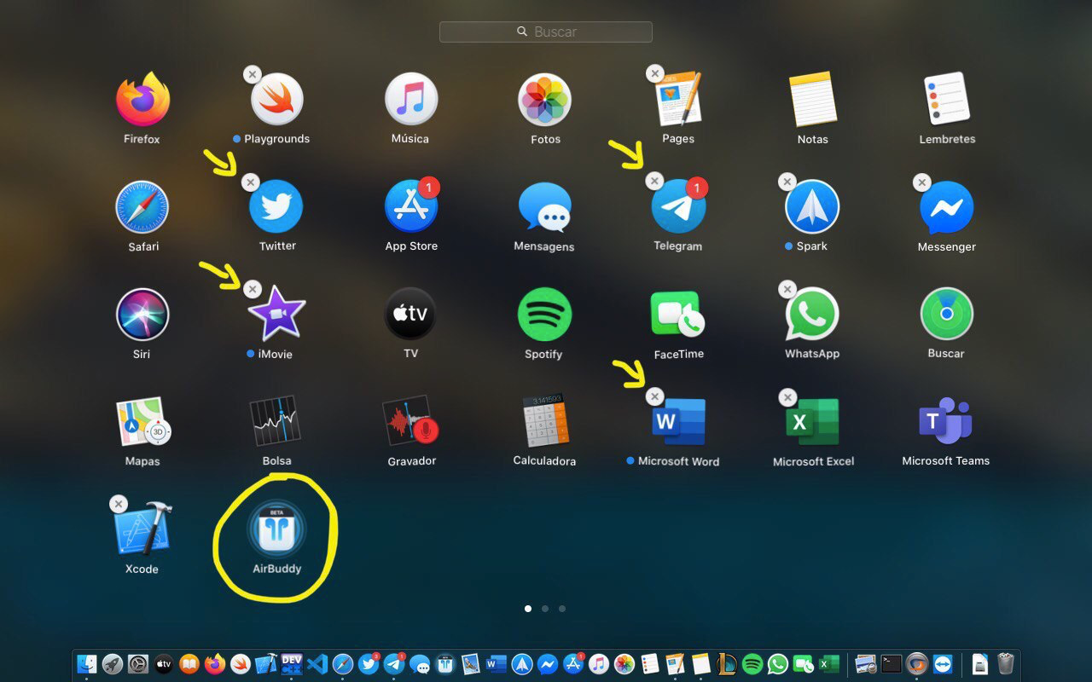This screenshot has width=1092, height=682.
Task: Open AirBuddy app in Launchpad grid
Action: point(276,529)
